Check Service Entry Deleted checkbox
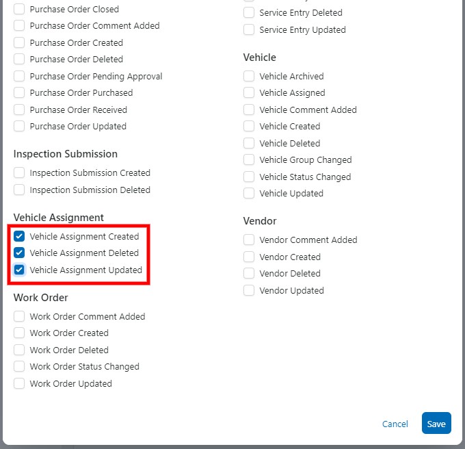The image size is (465, 449). (249, 12)
